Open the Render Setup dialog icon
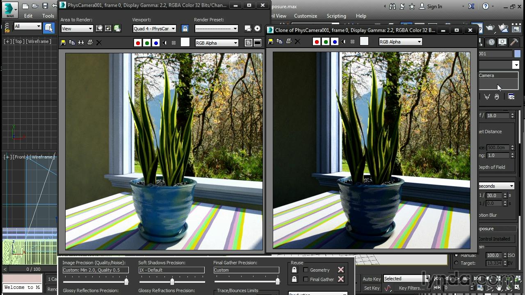This screenshot has width=525, height=295. point(248,28)
